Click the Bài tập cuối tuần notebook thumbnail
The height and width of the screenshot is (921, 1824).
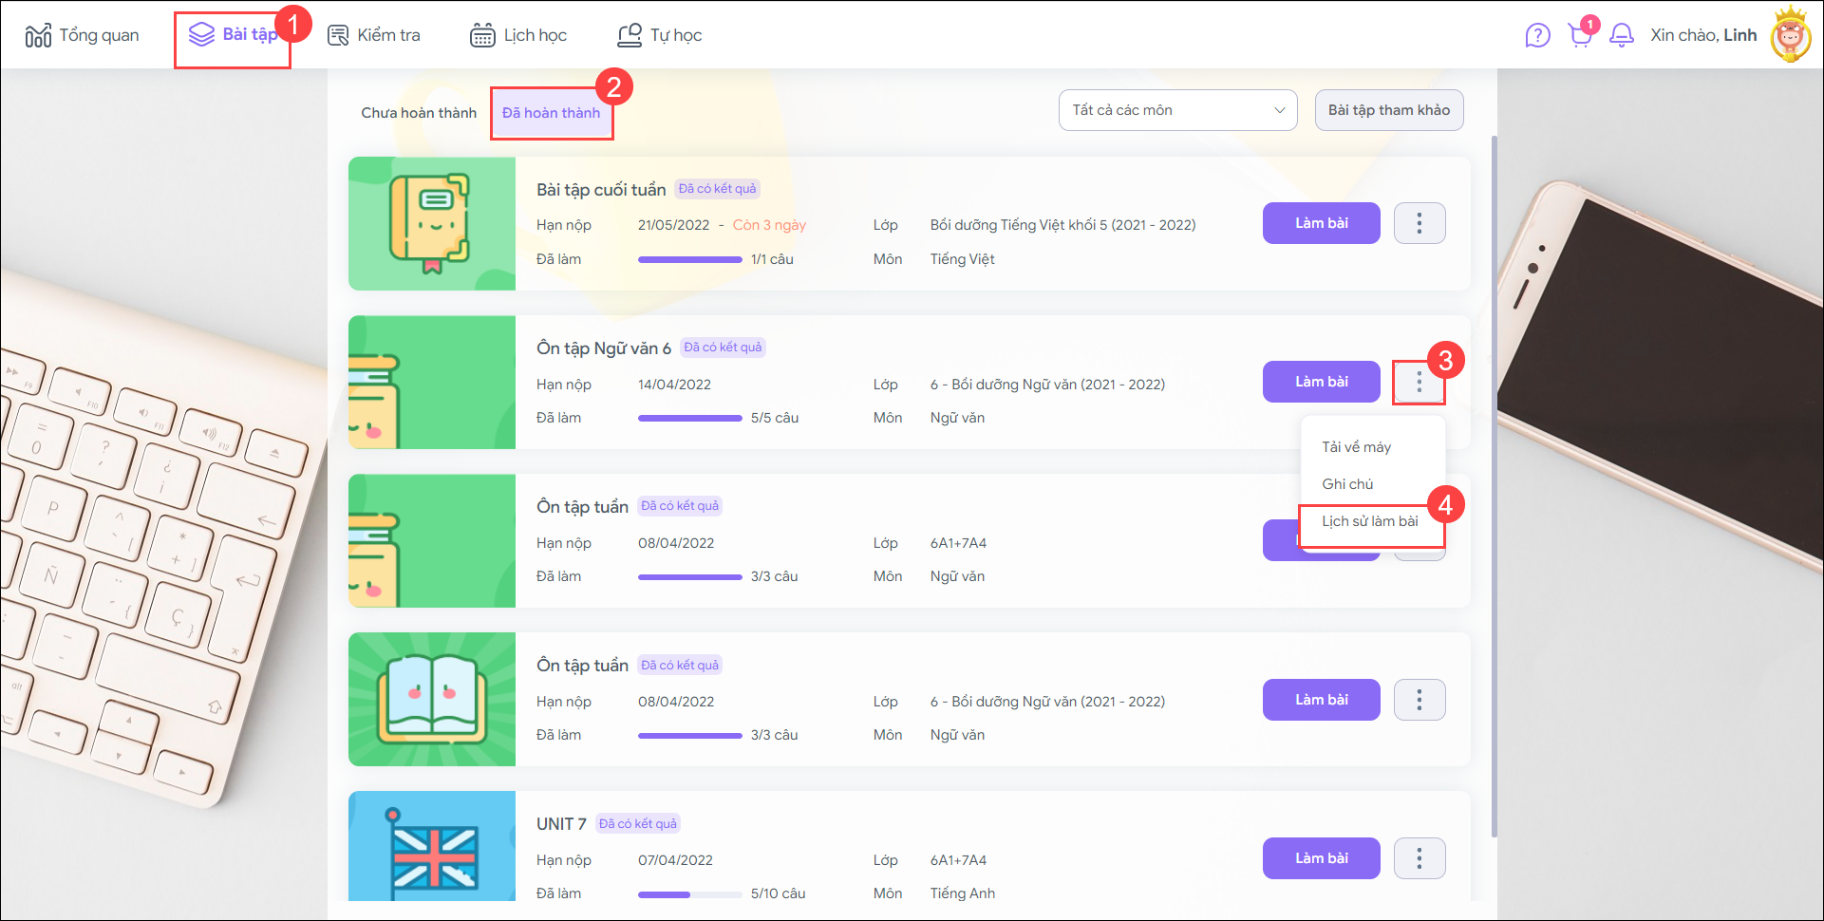pos(432,223)
